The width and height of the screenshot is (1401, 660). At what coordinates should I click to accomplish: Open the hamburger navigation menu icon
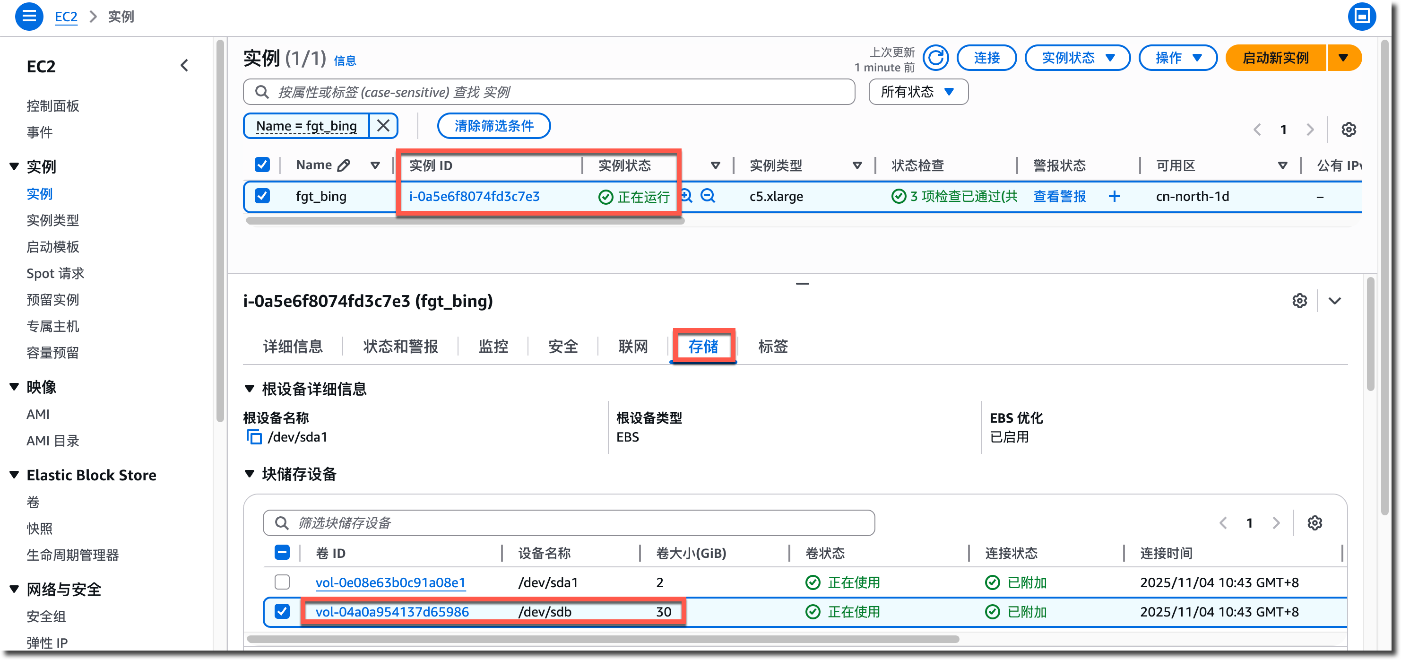pyautogui.click(x=29, y=17)
